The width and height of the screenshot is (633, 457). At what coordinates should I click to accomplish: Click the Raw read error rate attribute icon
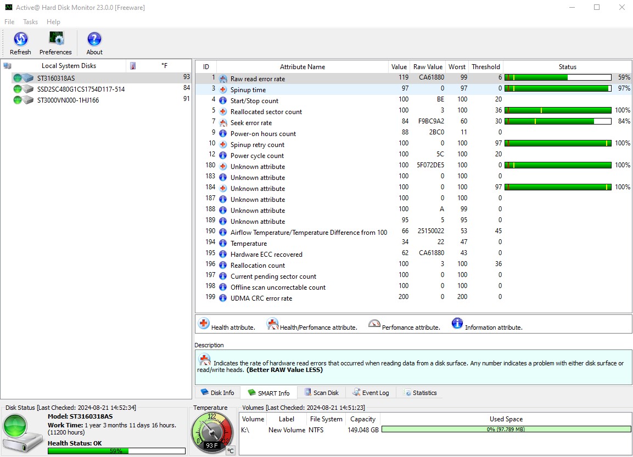coord(223,79)
